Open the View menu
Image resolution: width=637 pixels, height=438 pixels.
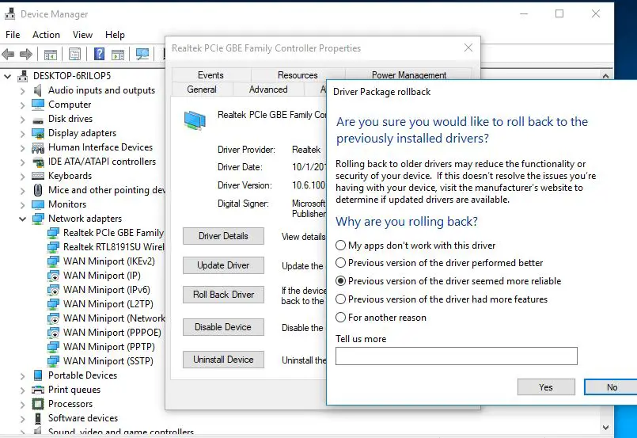[82, 35]
